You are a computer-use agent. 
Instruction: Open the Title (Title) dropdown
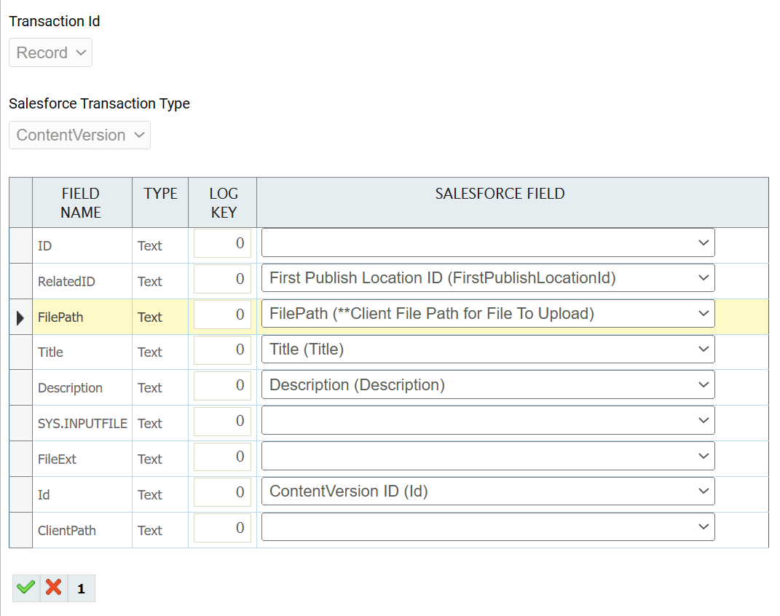[x=487, y=349]
